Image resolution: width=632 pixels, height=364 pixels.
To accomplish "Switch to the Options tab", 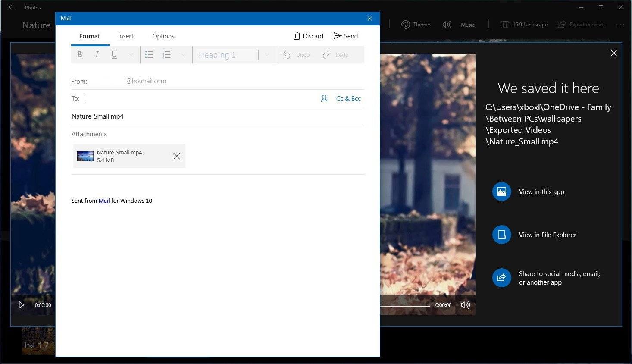I will click(163, 36).
